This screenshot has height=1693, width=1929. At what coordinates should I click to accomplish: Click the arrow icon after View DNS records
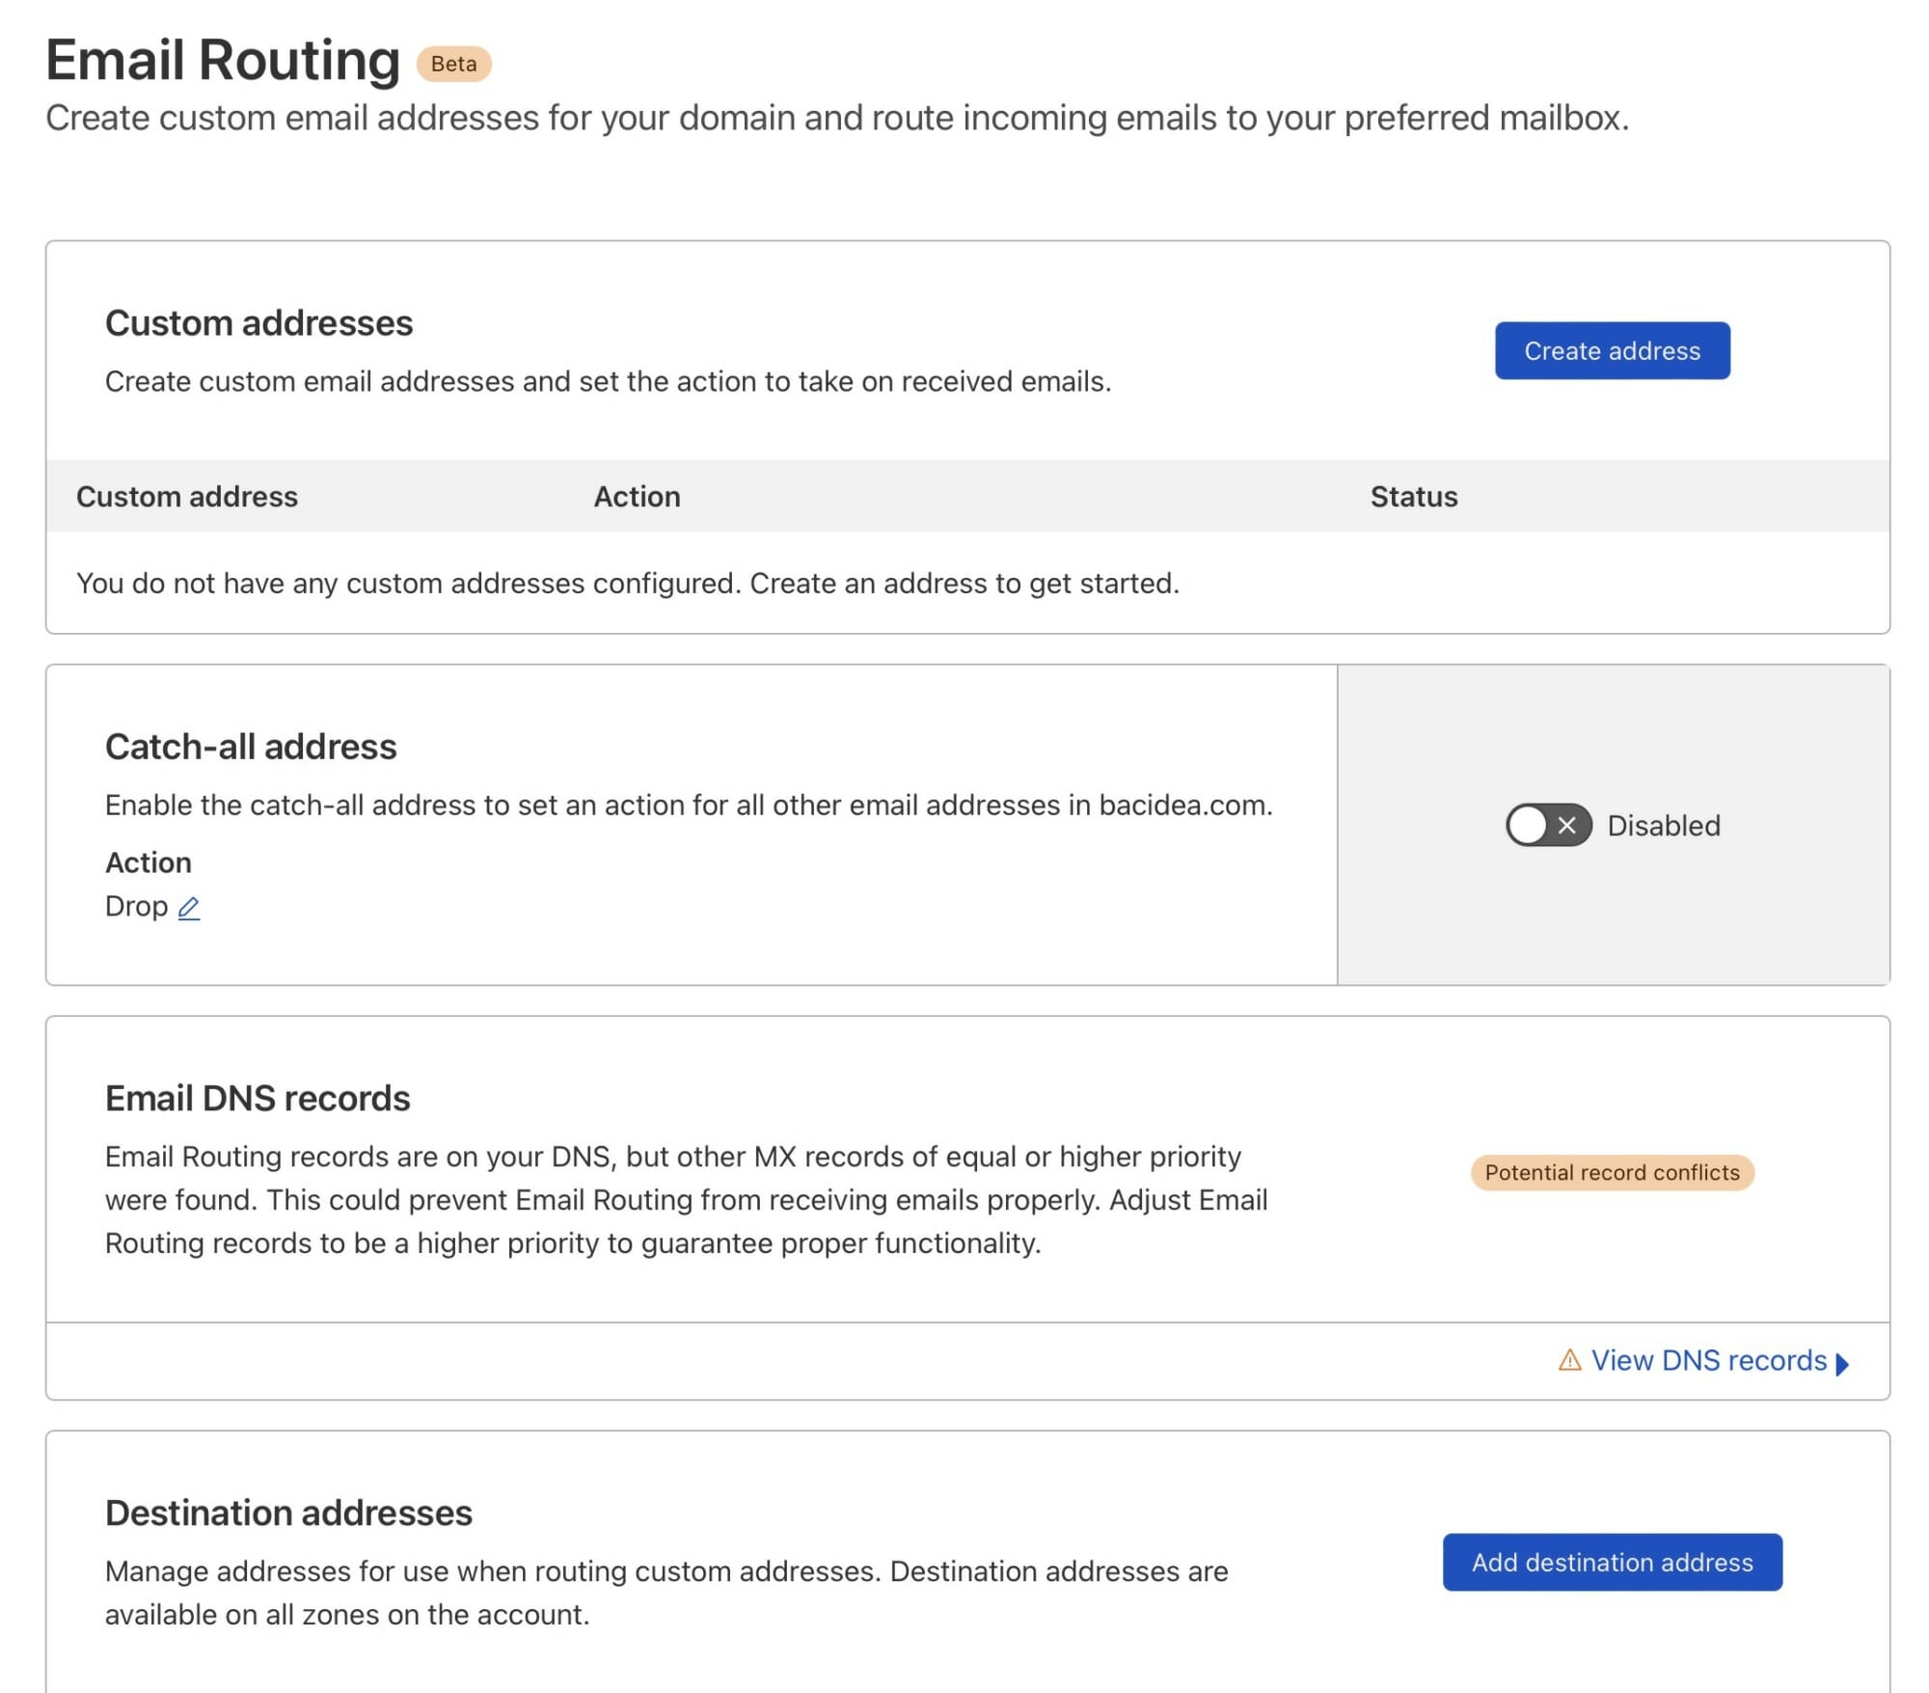click(1841, 1363)
